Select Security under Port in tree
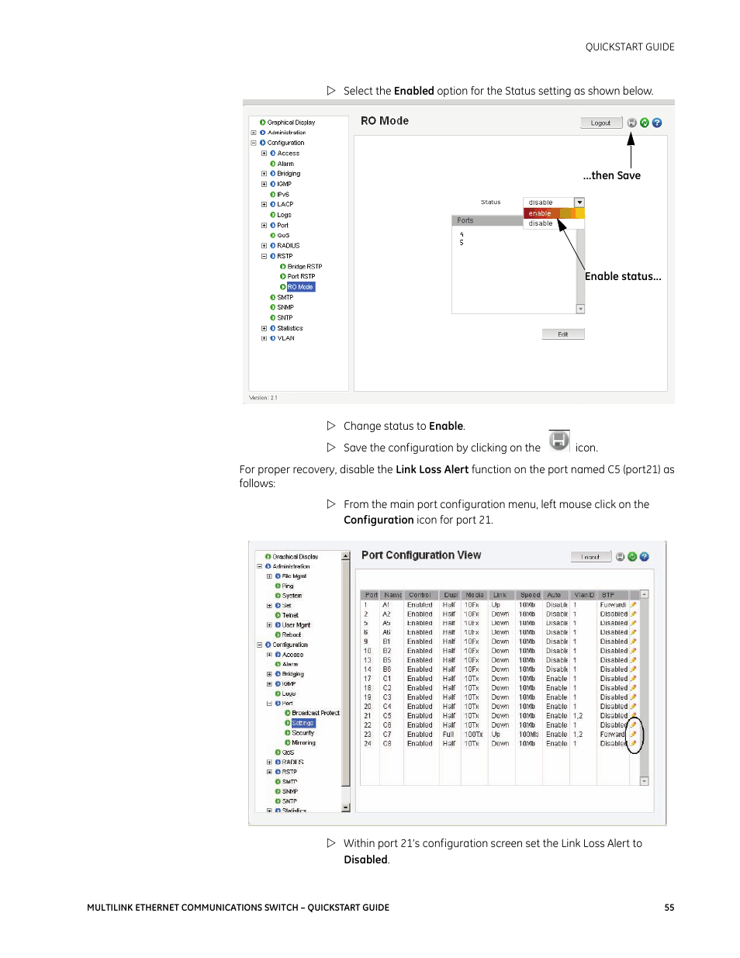The image size is (740, 958). (x=303, y=733)
